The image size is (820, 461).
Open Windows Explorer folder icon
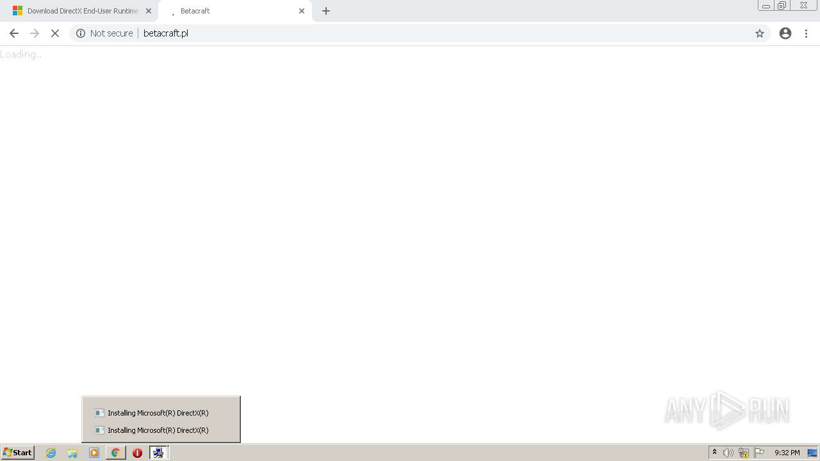pyautogui.click(x=72, y=453)
